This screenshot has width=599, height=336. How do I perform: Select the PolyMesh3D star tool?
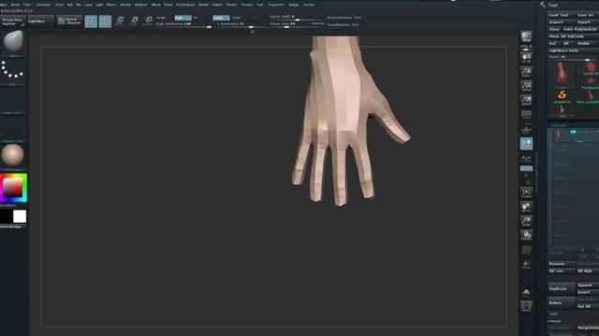591,83
